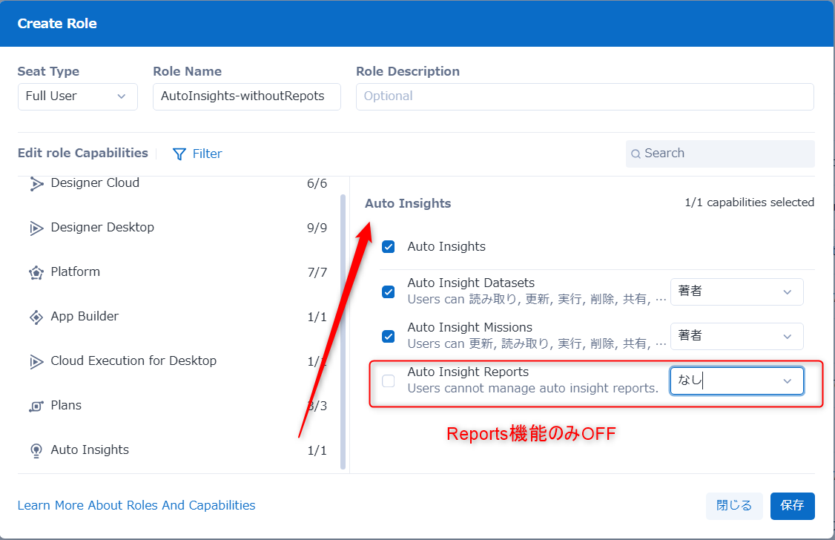Click the App Builder icon
Screen dimensions: 835x540
point(36,317)
